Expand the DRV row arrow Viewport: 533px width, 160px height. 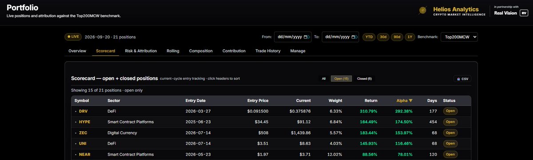click(76, 111)
